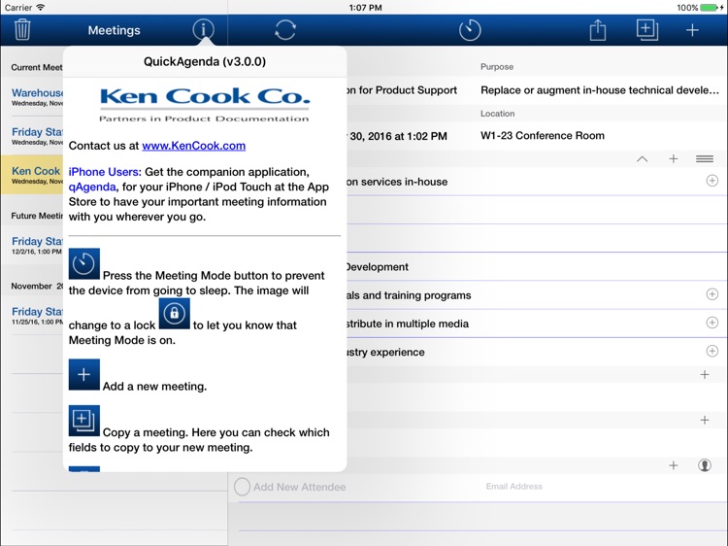Tap the copy meeting icon in toolbar
728x546 pixels.
647,30
